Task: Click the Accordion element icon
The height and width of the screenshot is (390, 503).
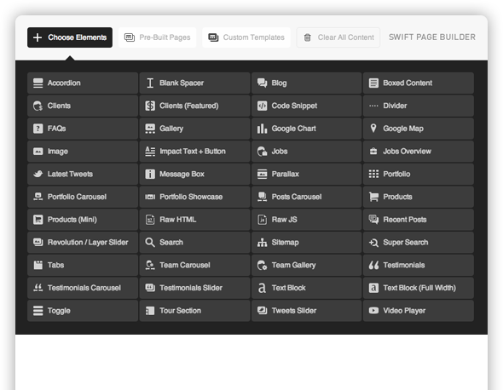Action: click(38, 83)
